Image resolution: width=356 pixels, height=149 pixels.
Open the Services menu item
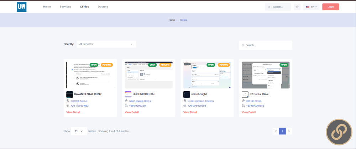pos(66,7)
